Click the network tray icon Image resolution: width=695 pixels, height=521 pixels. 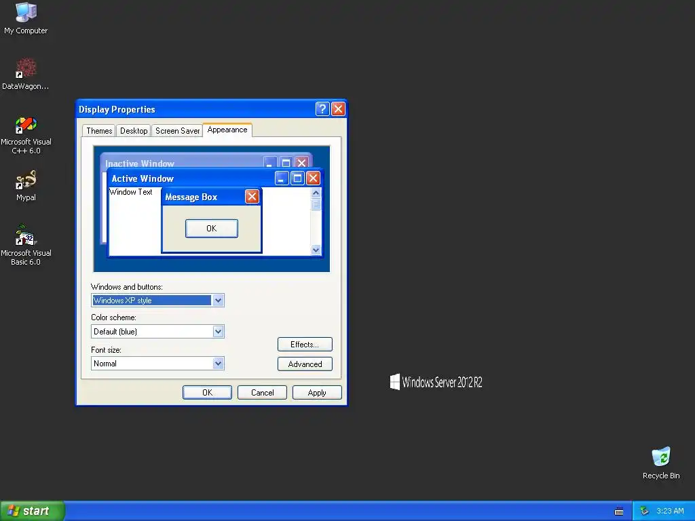[x=644, y=512]
